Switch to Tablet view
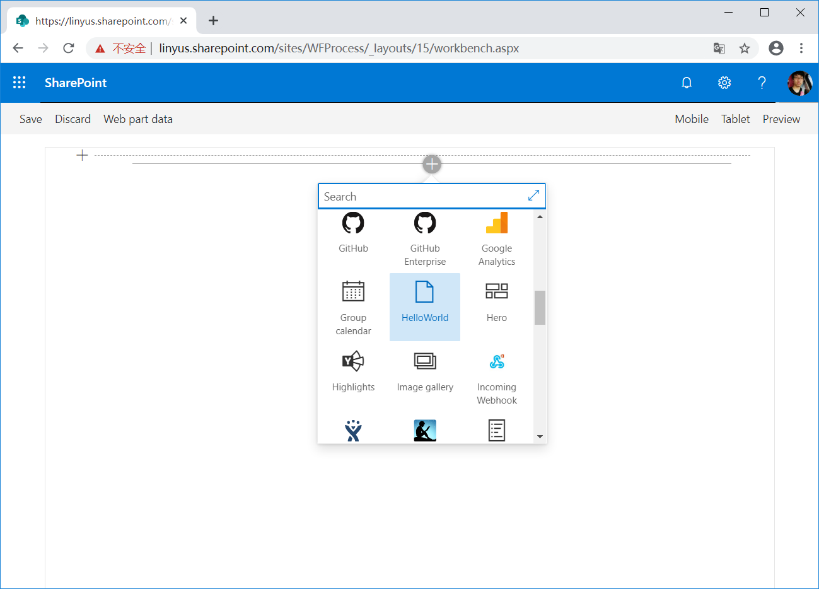This screenshot has width=819, height=589. click(736, 119)
